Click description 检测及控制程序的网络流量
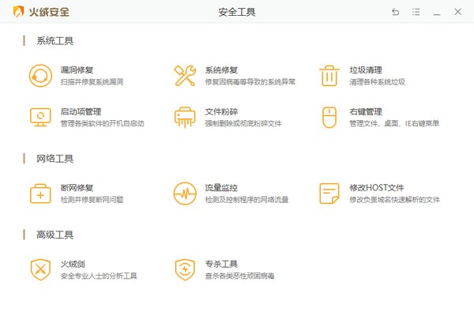 (246, 200)
